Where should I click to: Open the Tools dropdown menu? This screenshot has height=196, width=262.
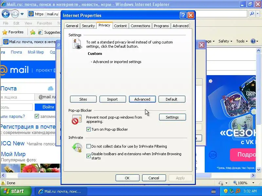click(x=242, y=41)
